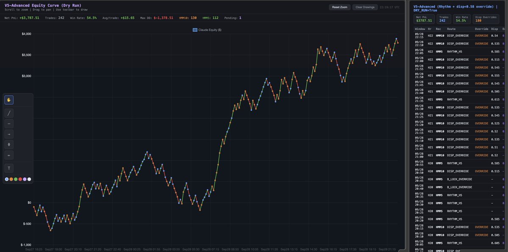Select the horizontal line tool

(x=9, y=123)
